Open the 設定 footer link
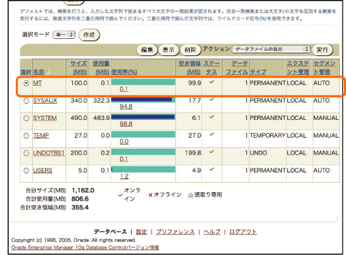This screenshot has height=255, width=346. pyautogui.click(x=141, y=232)
